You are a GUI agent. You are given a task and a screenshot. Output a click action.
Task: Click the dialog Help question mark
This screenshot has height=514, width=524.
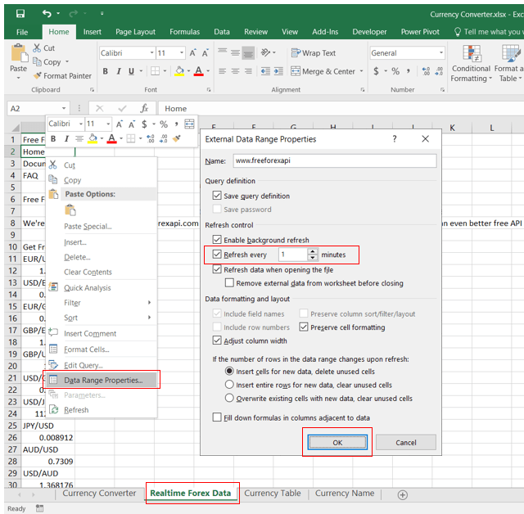point(395,138)
